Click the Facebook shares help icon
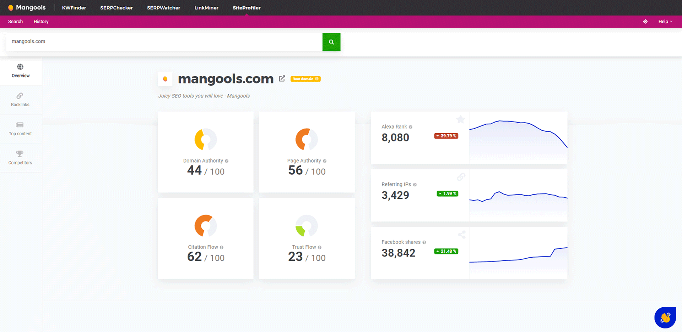This screenshot has height=332, width=682. click(424, 242)
